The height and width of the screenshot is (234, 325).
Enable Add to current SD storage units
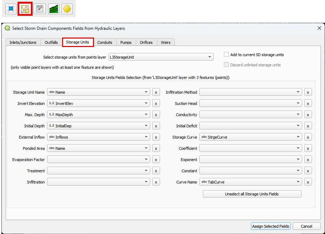point(226,55)
